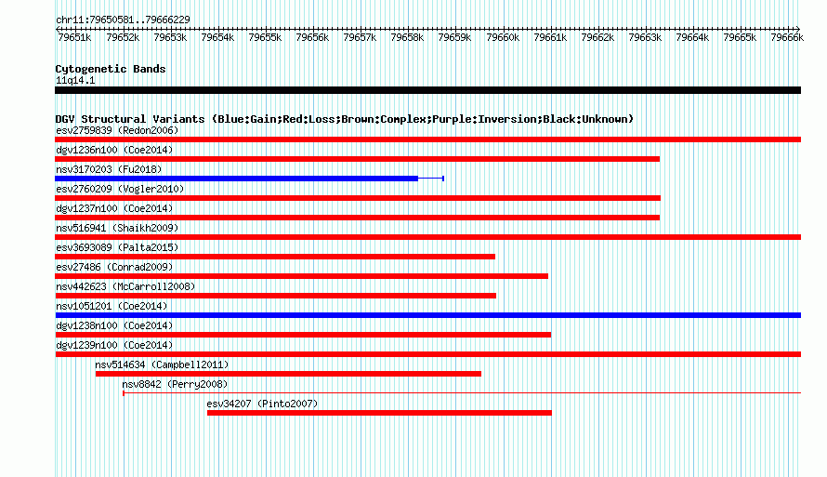Select the red bar under esv34207 (Pinto2007)
The image size is (827, 477).
coord(379,413)
